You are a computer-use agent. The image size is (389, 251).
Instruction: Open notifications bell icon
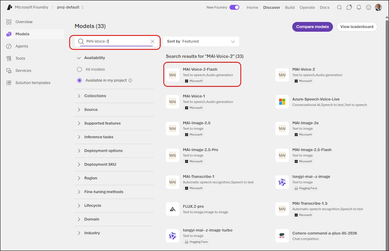[x=359, y=7]
